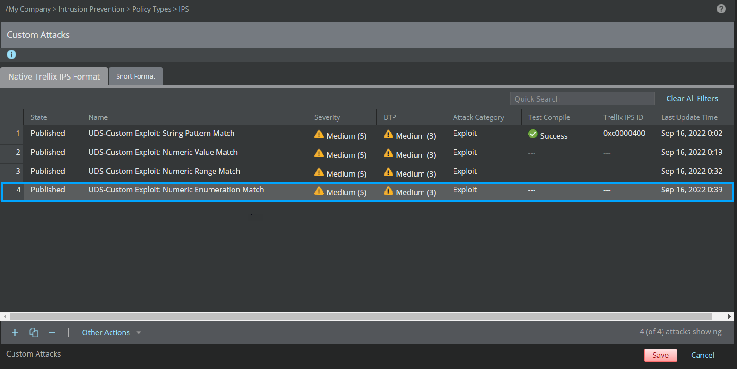Click the Sep 16, 2022 0:32 timestamp
Image resolution: width=737 pixels, height=369 pixels.
pyautogui.click(x=691, y=171)
